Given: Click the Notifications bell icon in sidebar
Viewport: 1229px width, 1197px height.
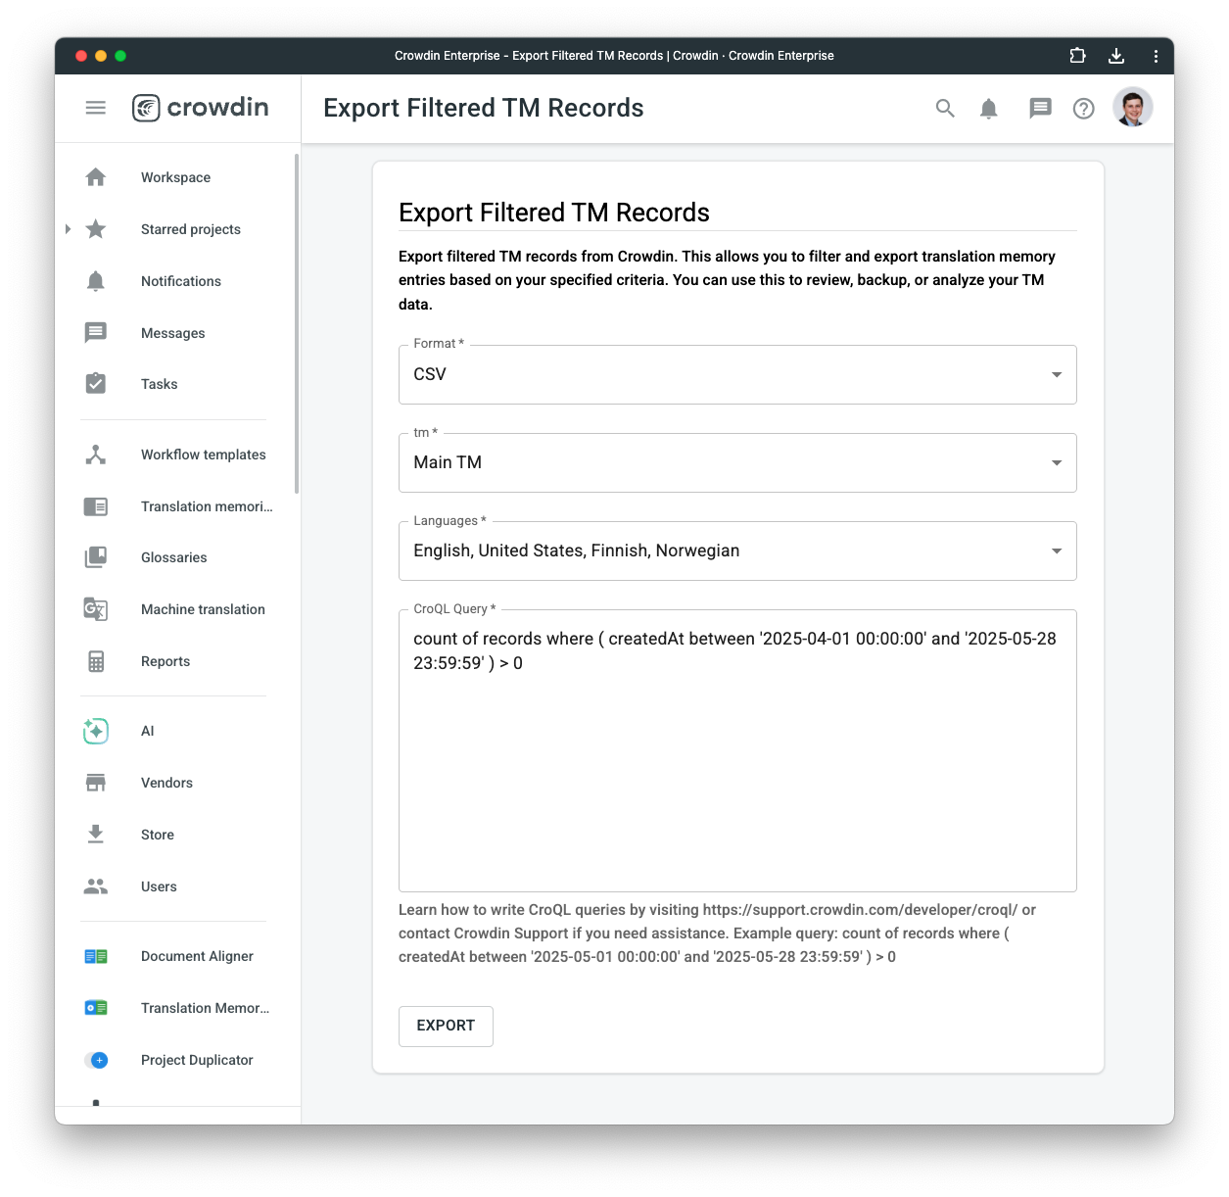Looking at the screenshot, I should coord(96,281).
